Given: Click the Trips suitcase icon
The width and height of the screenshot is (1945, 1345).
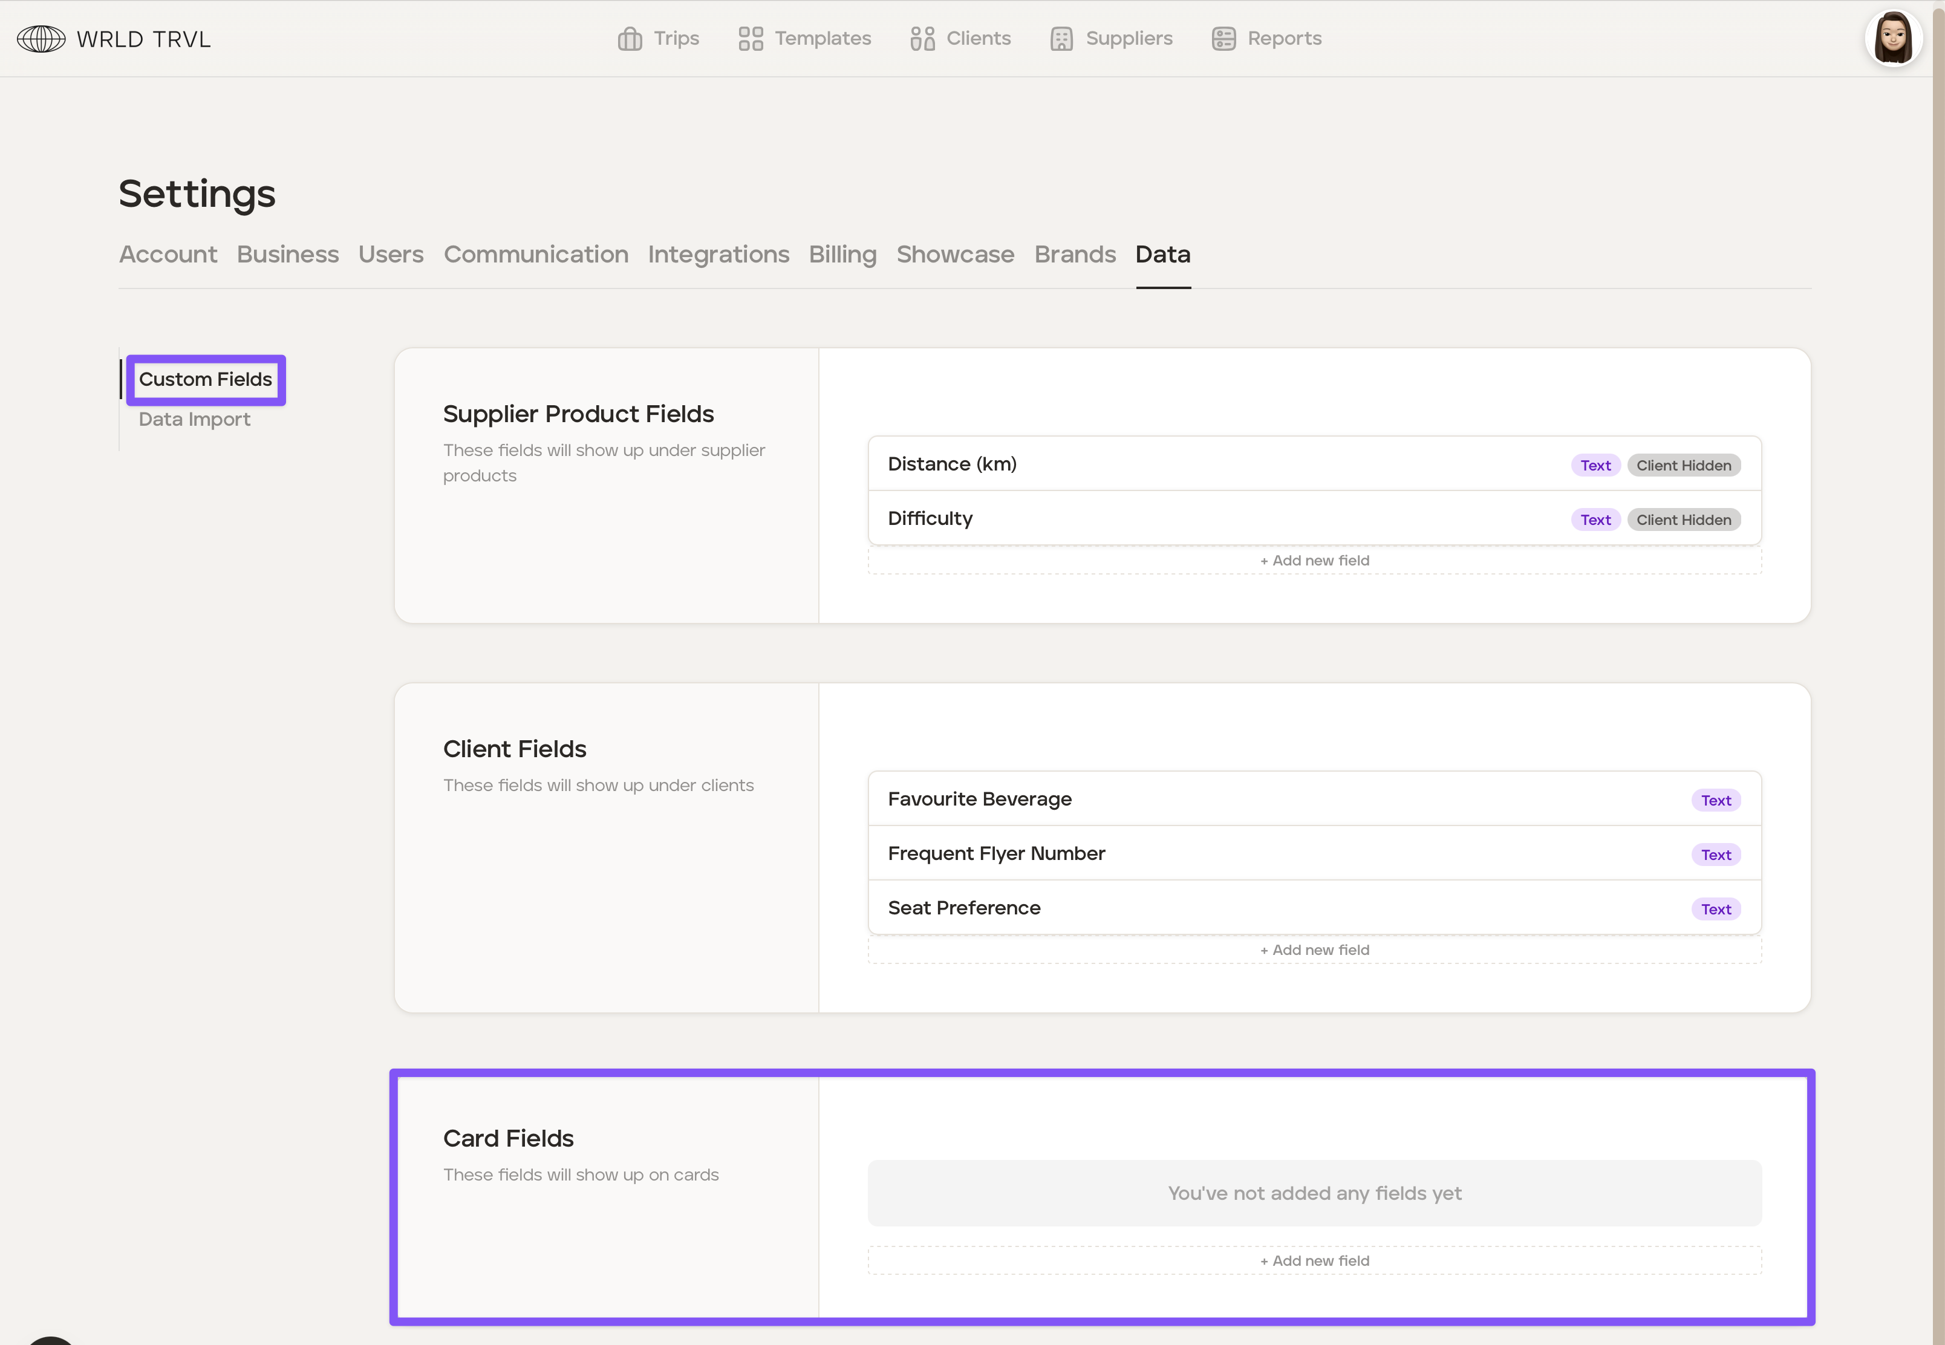Looking at the screenshot, I should (630, 39).
